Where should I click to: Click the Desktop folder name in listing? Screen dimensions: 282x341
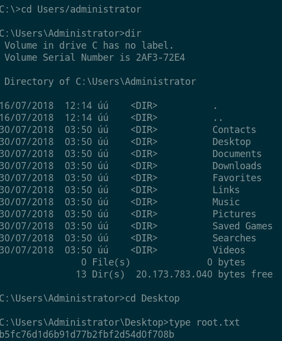coord(232,142)
